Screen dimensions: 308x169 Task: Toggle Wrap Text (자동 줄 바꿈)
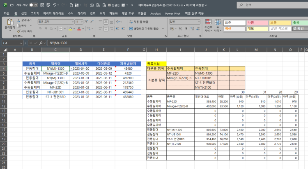tap(141, 22)
